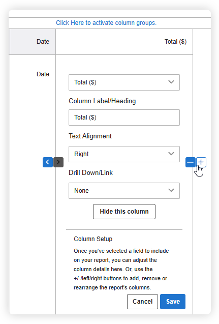
Task: Cancel the column changes
Action: click(x=142, y=302)
